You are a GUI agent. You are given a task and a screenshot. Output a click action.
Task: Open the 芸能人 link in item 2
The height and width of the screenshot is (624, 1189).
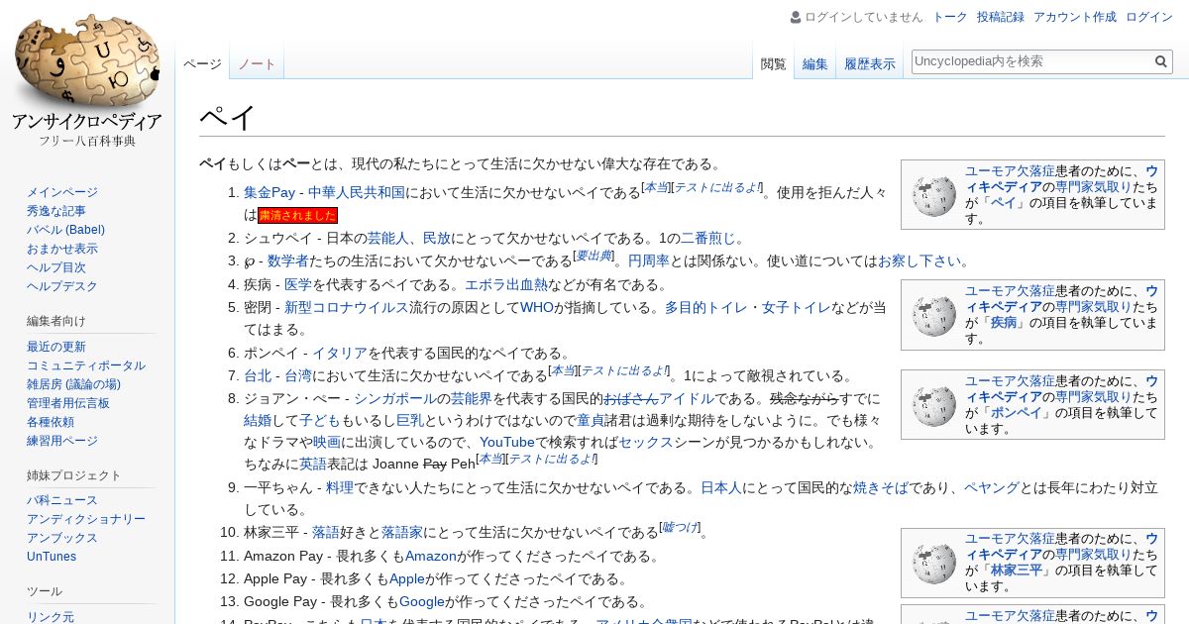point(390,238)
